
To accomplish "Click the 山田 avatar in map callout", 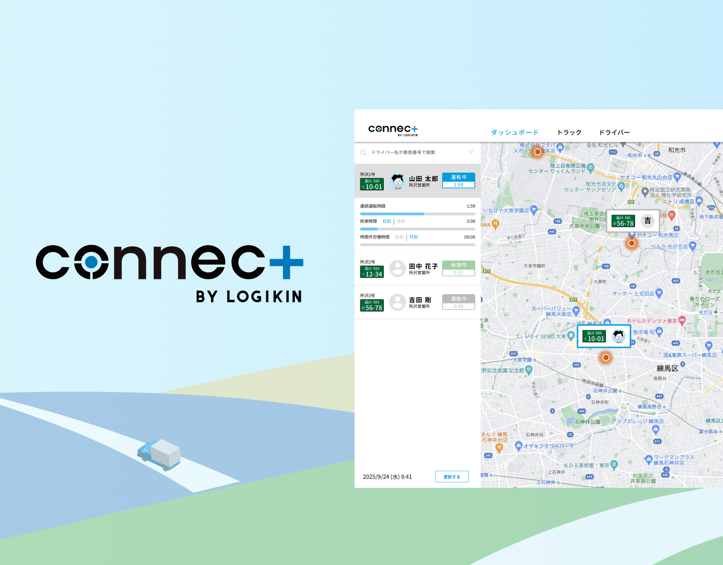I will pyautogui.click(x=618, y=336).
